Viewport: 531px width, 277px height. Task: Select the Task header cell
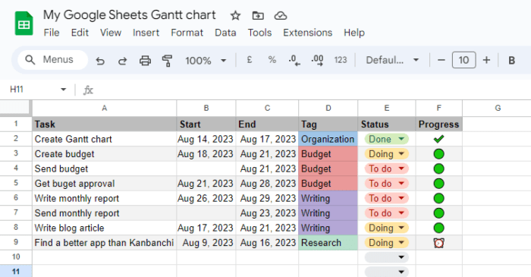[105, 124]
